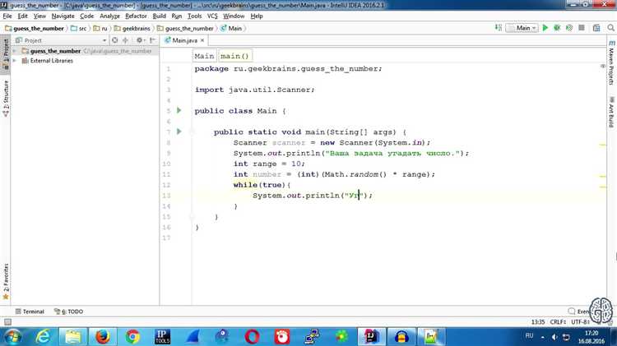Open Project panel settings gear
Screen dimensions: 617x346
[140, 40]
